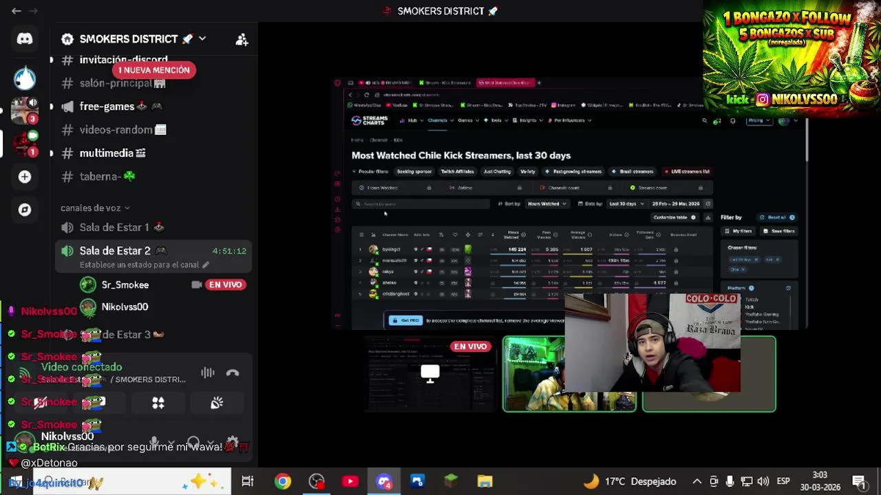Invite people to SMOKERS DISTRICT

[x=242, y=40]
